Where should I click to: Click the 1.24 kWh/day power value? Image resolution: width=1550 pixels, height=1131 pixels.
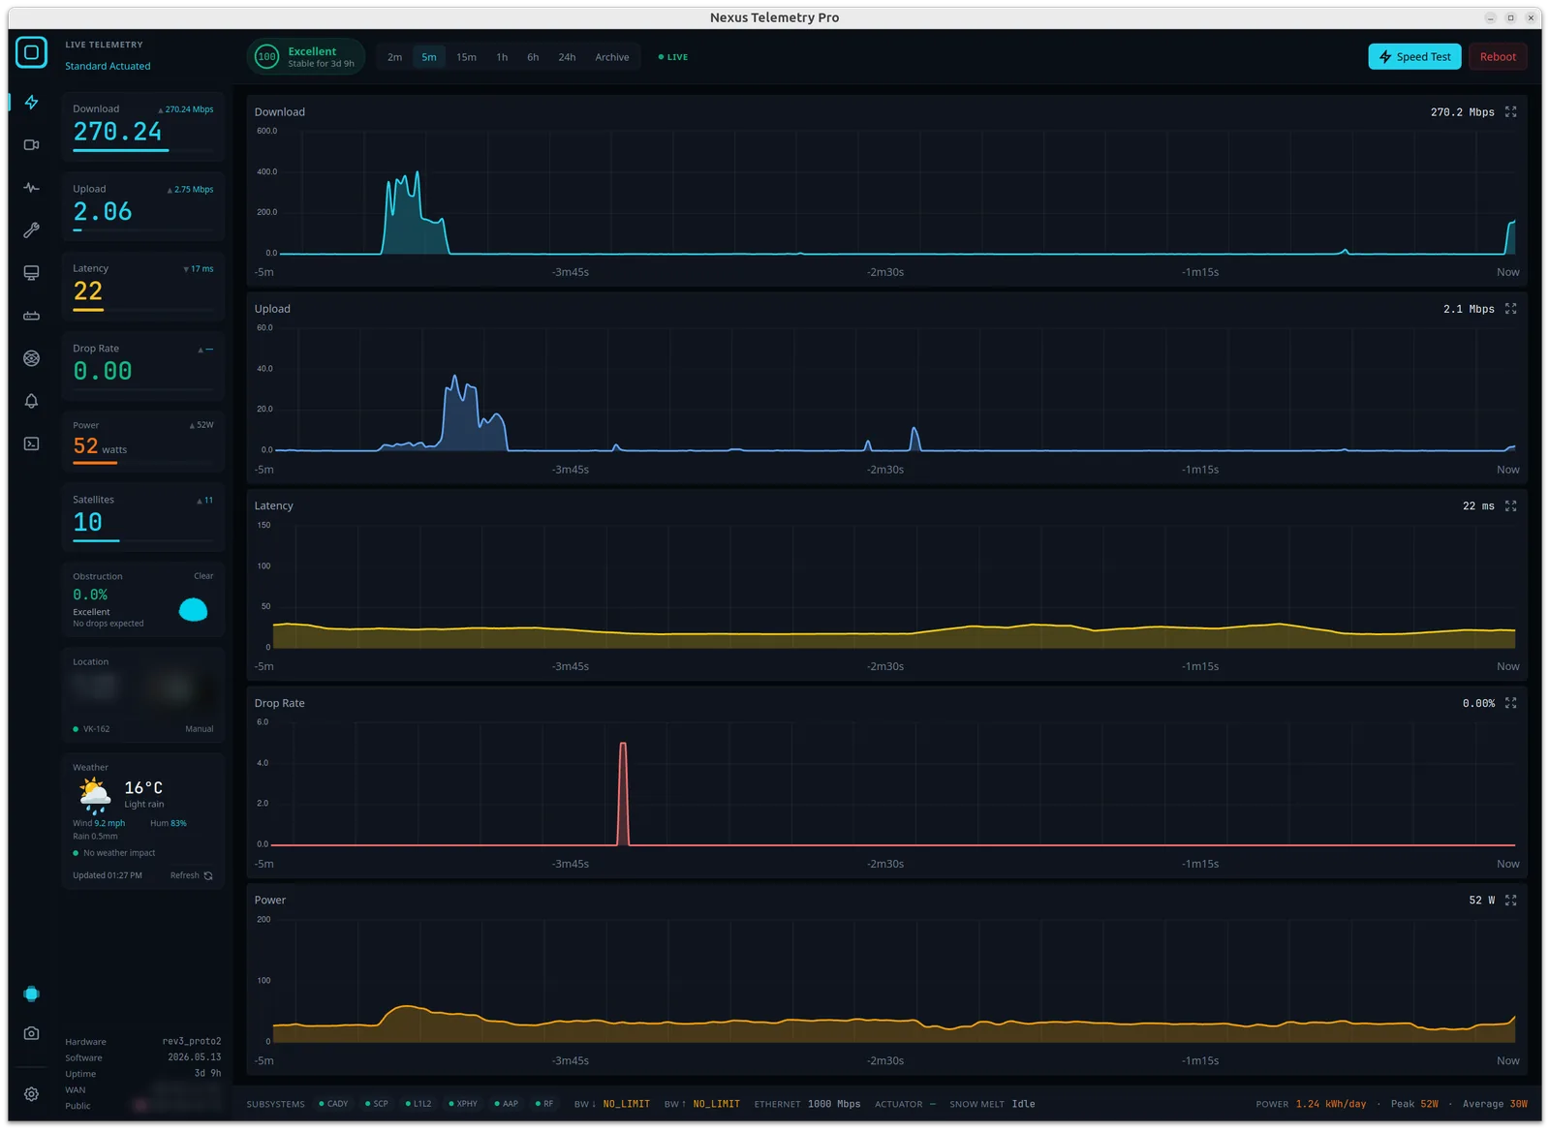[1330, 1104]
